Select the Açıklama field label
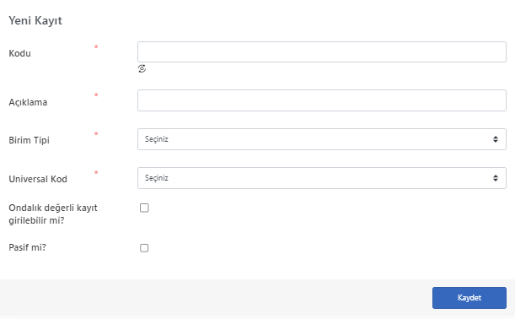Viewport: 515px width, 319px height. pyautogui.click(x=28, y=102)
